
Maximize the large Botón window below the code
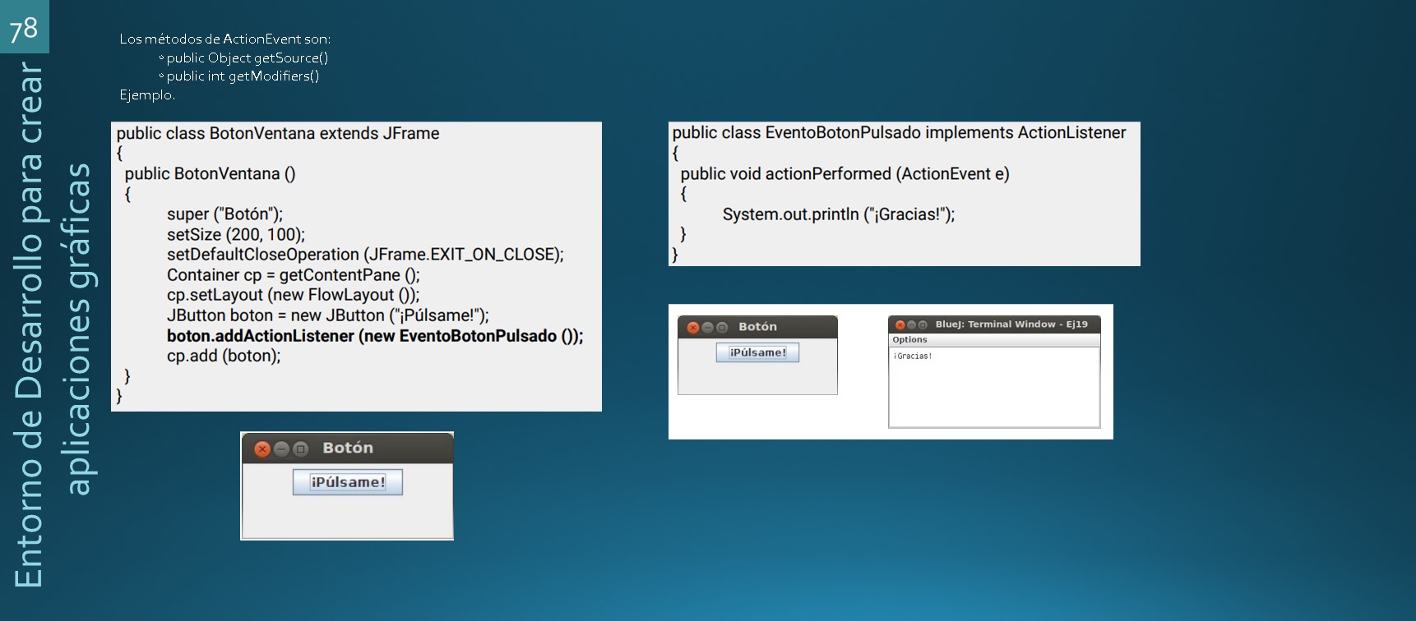coord(301,449)
